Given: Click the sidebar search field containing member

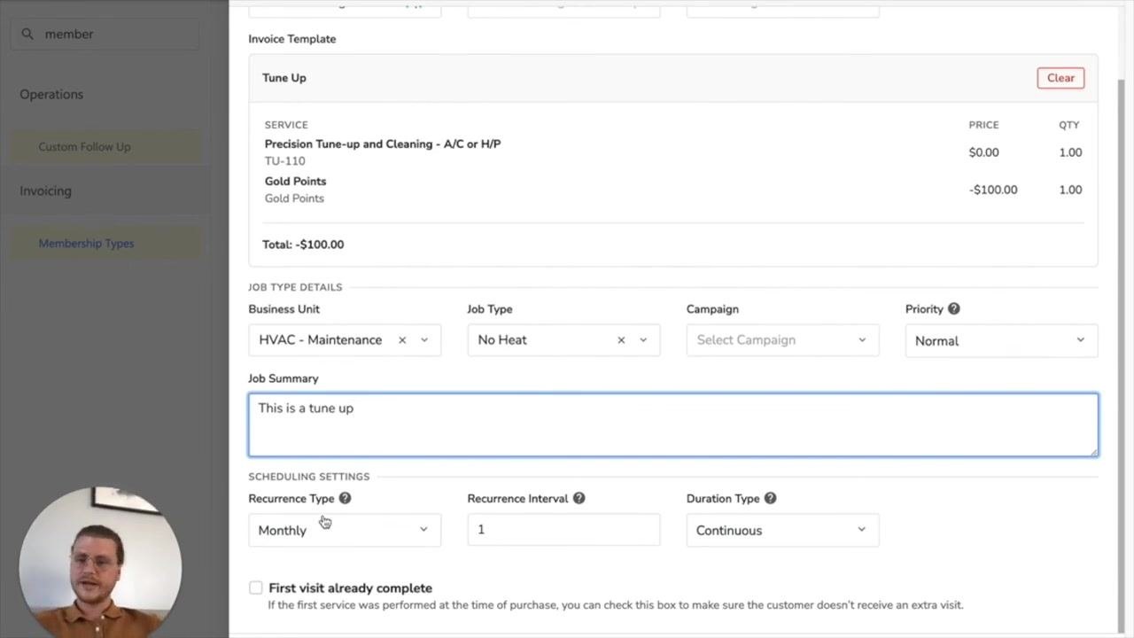Looking at the screenshot, I should tap(105, 34).
